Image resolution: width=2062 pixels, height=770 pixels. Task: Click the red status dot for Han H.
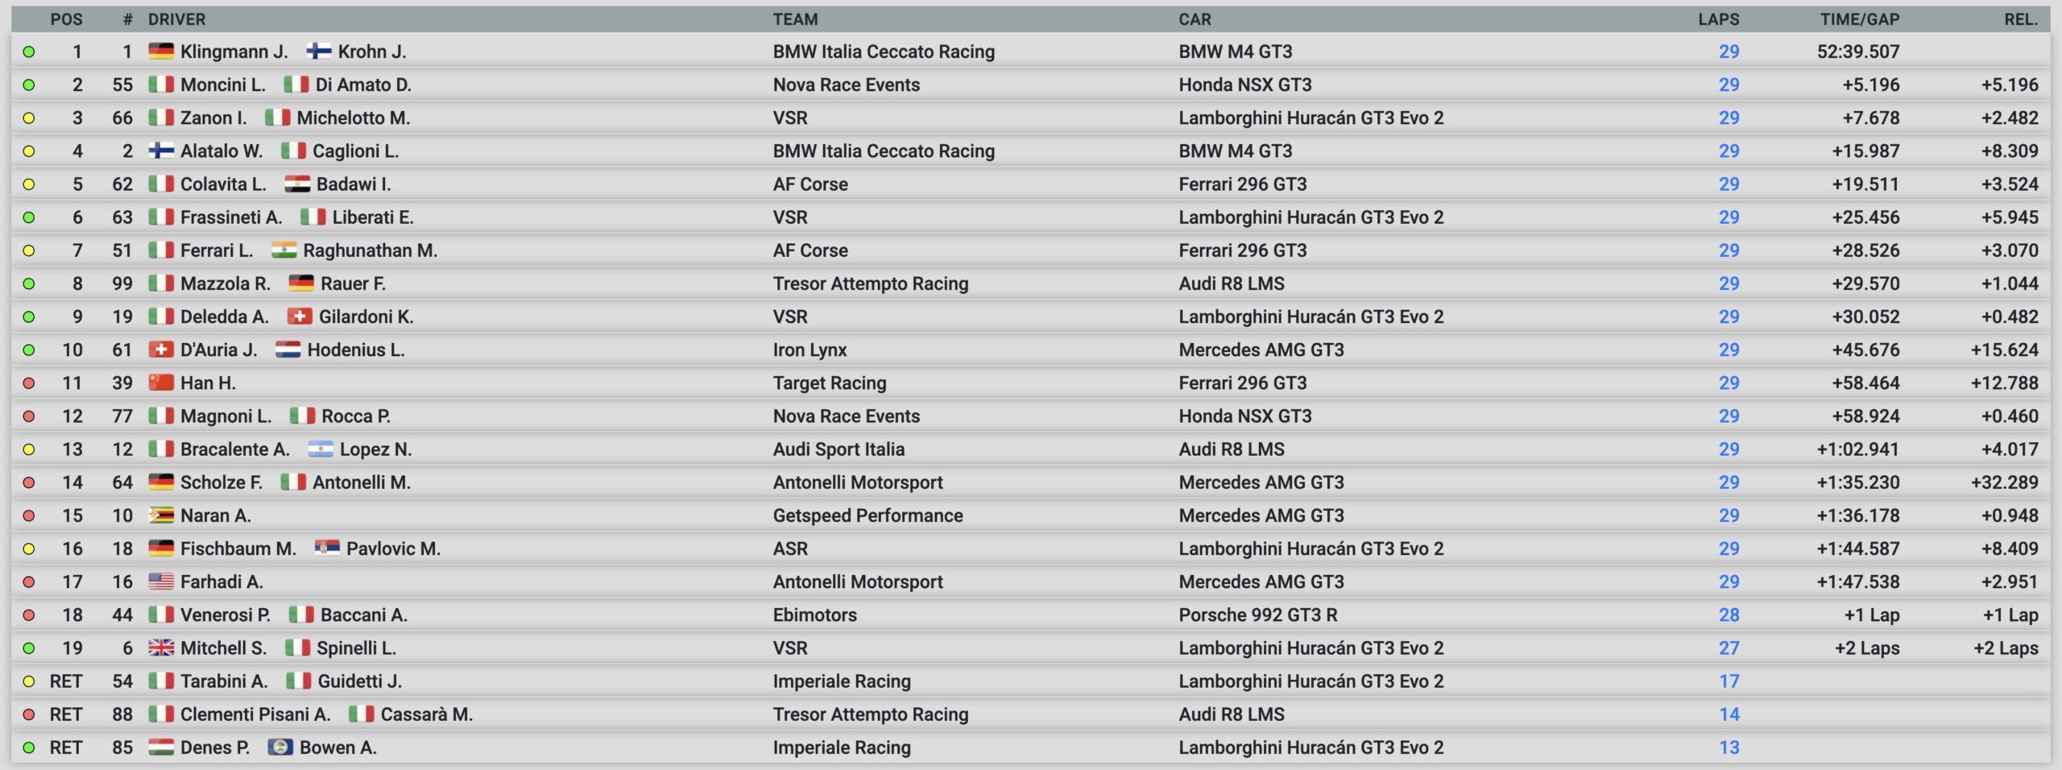[x=29, y=383]
